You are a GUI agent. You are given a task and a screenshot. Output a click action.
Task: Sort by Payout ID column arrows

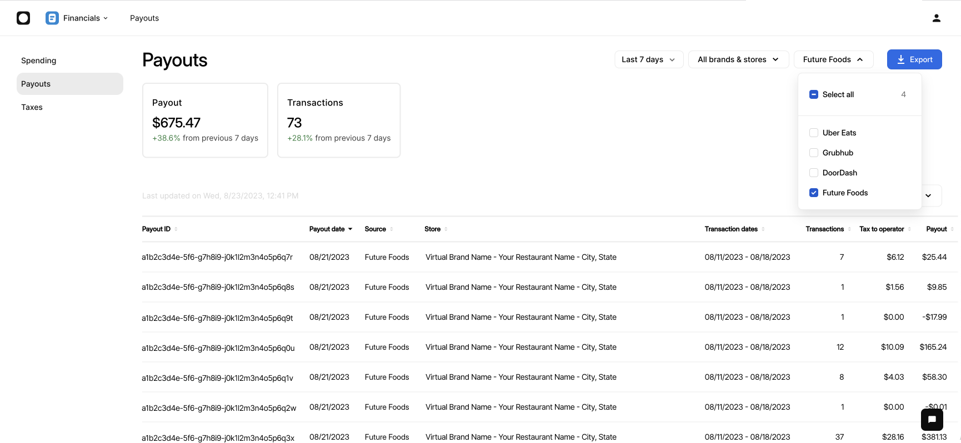click(176, 229)
